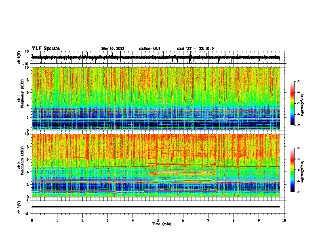Click the ch.2 power colorbar scale
Image resolution: width=320 pixels, height=247 pixels.
tap(292, 170)
